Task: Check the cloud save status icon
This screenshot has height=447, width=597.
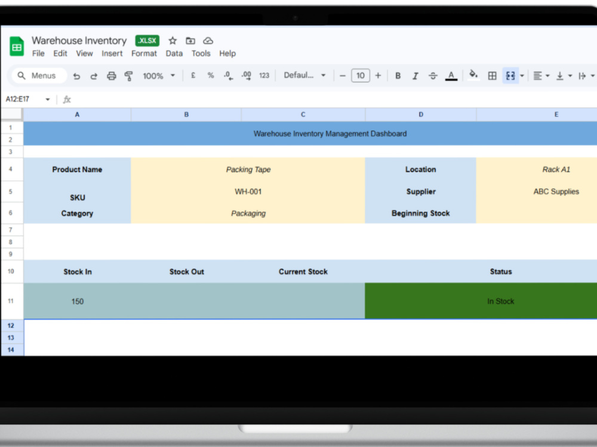Action: coord(208,41)
